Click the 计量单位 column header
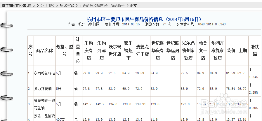 pos(78,50)
